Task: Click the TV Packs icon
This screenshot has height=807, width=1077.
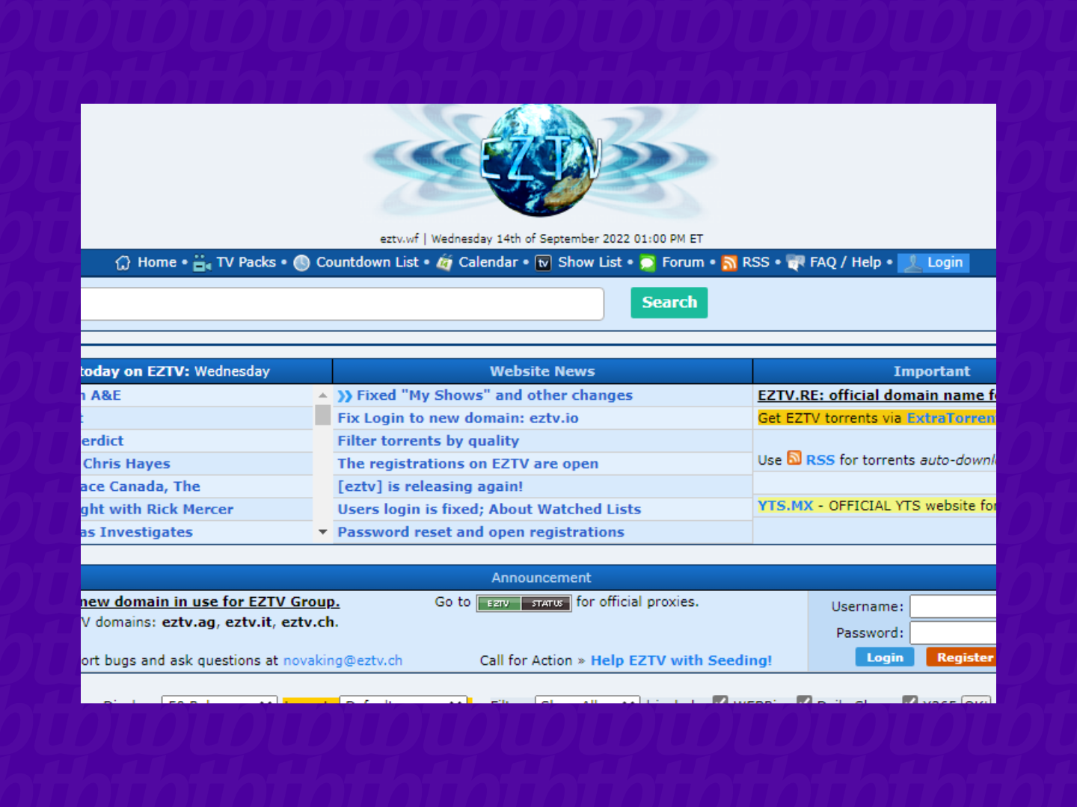Action: (x=202, y=263)
